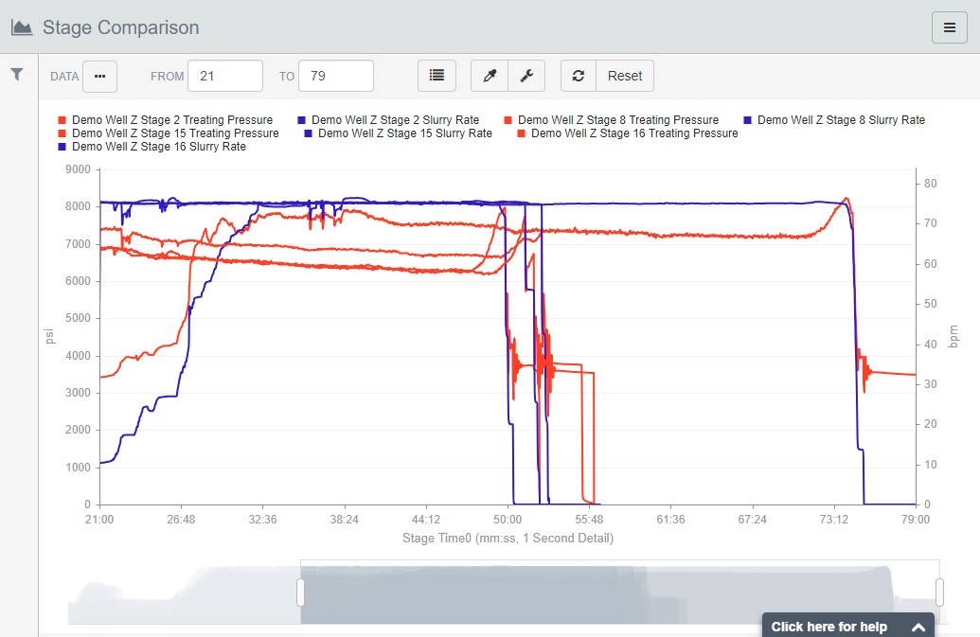
Task: Open the wrench settings tool
Action: 526,76
